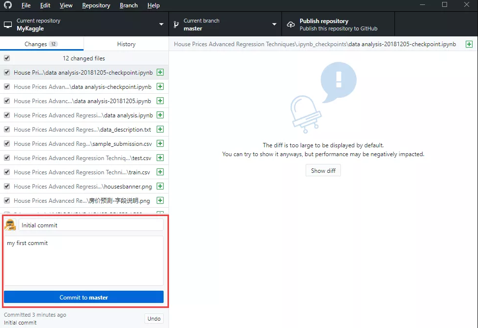478x328 pixels.
Task: Select the data_description.txt file row
Action: pyautogui.click(x=84, y=129)
